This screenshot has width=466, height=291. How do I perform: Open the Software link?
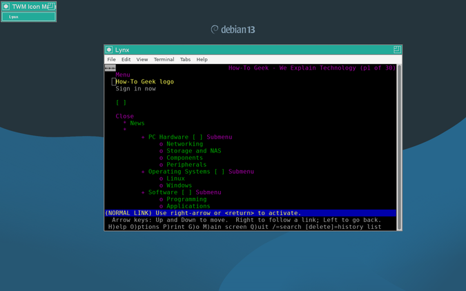(x=163, y=192)
